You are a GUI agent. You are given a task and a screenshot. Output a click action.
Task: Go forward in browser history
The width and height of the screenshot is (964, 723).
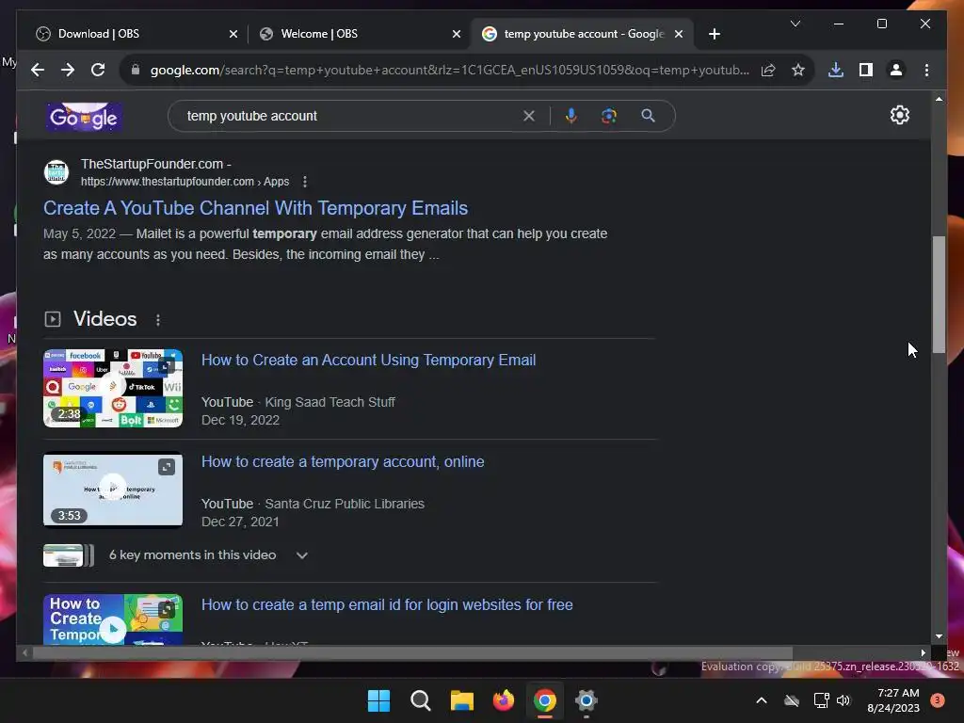coord(68,70)
